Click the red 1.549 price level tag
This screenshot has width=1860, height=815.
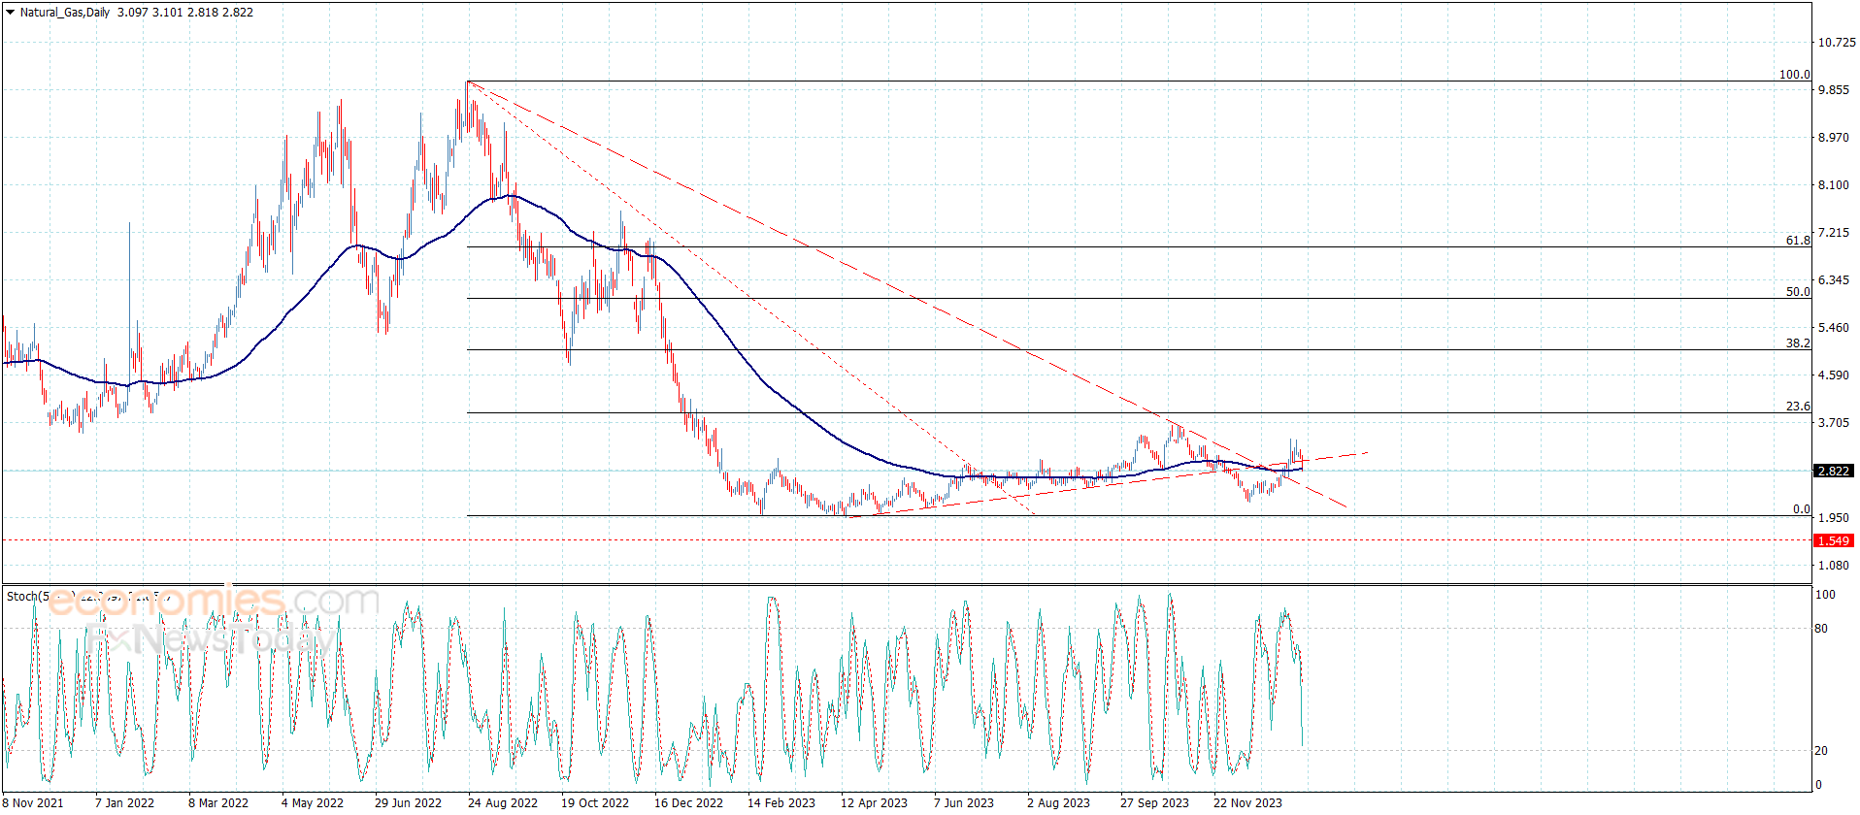(x=1833, y=540)
